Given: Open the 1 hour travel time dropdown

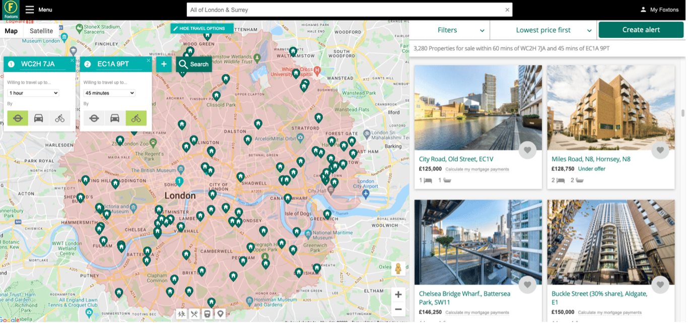Looking at the screenshot, I should [33, 93].
